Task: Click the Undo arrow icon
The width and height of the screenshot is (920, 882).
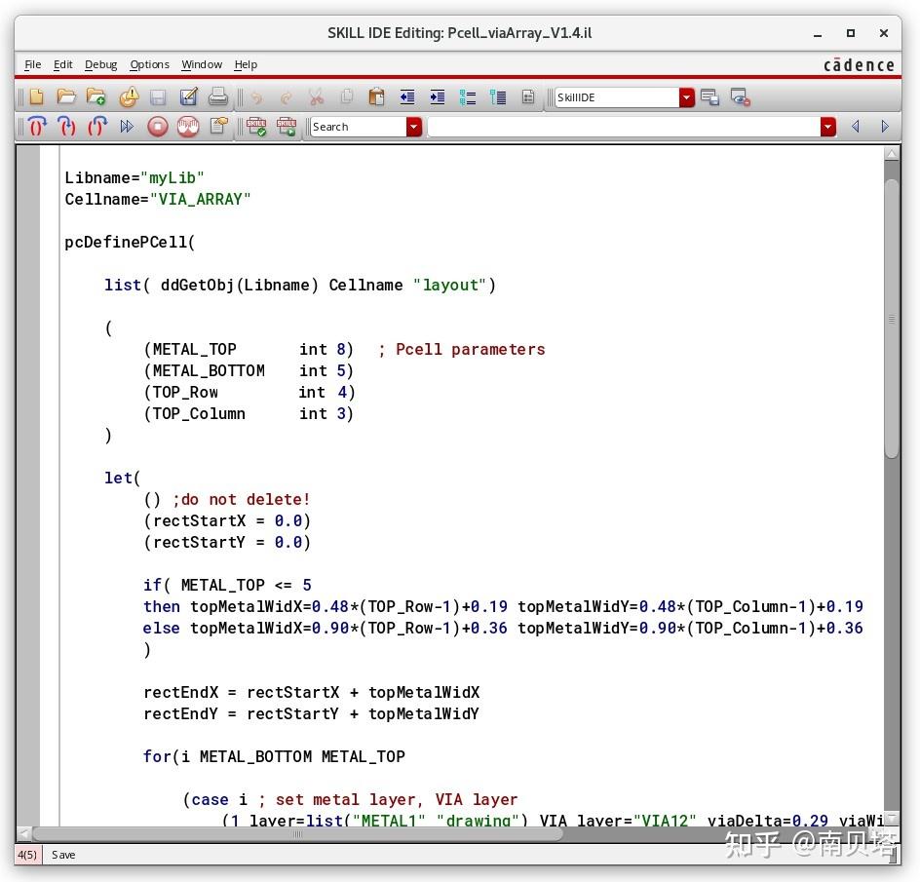Action: [256, 98]
